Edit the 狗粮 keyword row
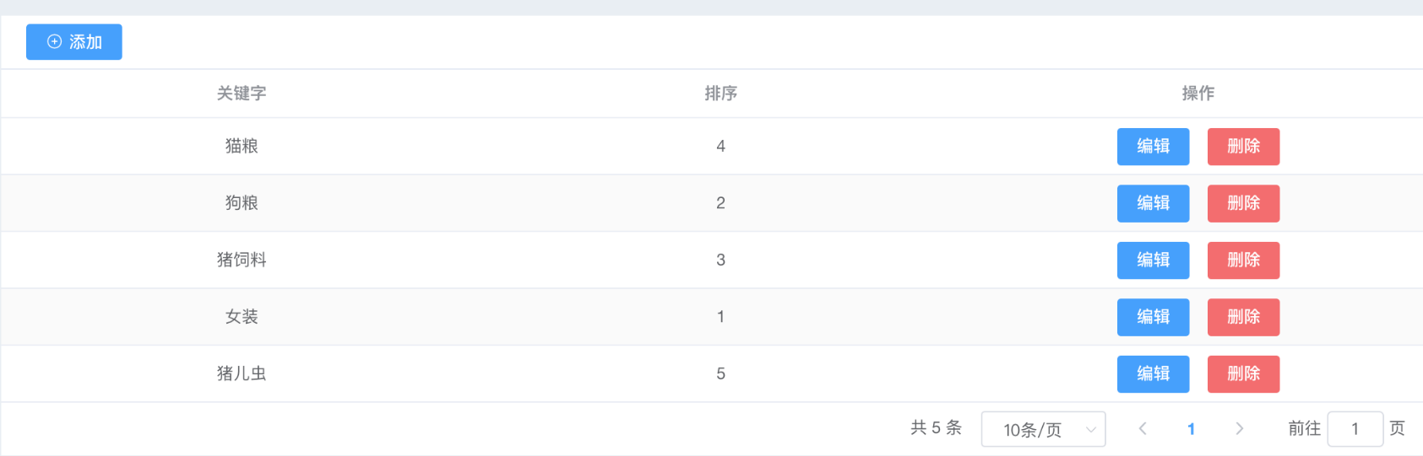Screen dimensions: 1423x456 click(1153, 203)
